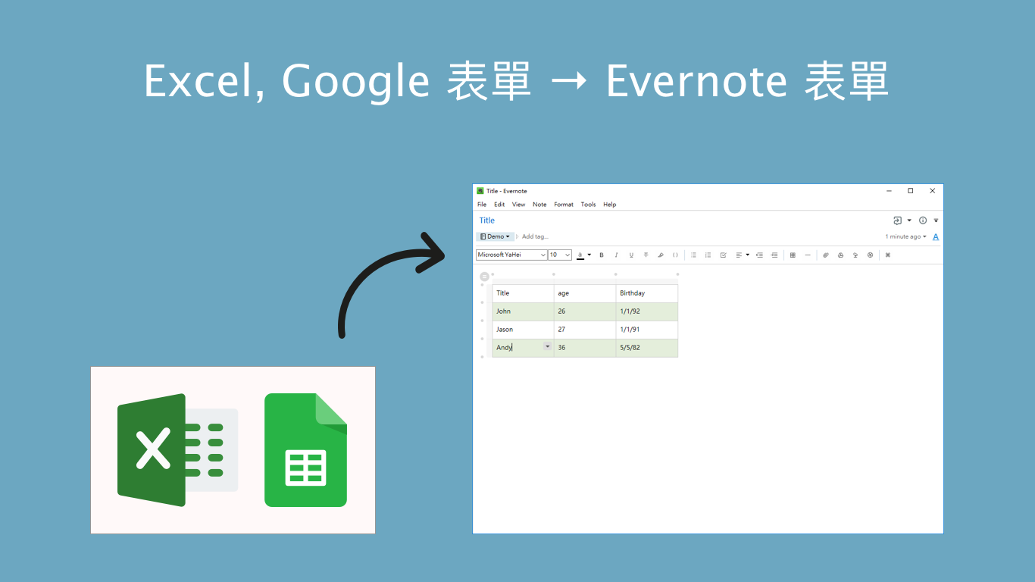Increase indent of the paragraph
The width and height of the screenshot is (1035, 582).
tap(774, 255)
